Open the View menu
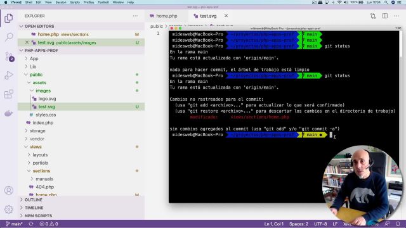This screenshot has height=228, width=406. coord(48,3)
